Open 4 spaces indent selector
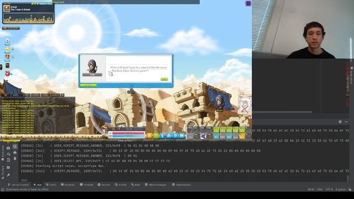The width and height of the screenshot is (354, 199). click(341, 189)
